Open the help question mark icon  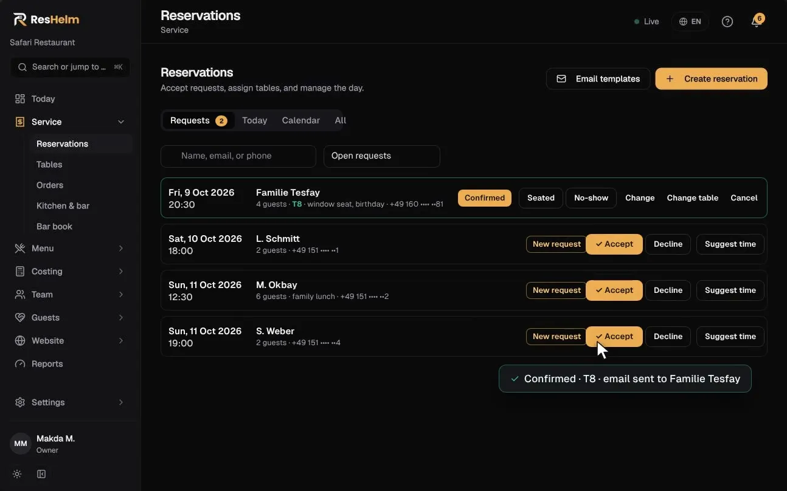pyautogui.click(x=727, y=21)
